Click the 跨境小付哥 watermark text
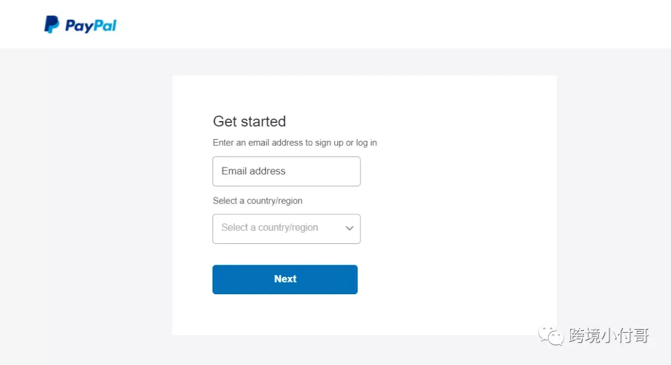Screen dimensions: 671x365 tap(608, 335)
